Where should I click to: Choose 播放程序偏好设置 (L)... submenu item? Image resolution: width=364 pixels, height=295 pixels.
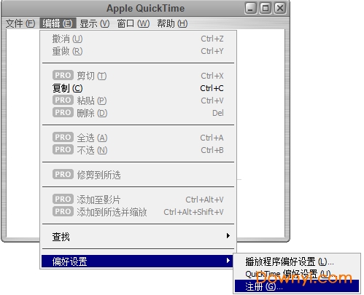(x=297, y=261)
